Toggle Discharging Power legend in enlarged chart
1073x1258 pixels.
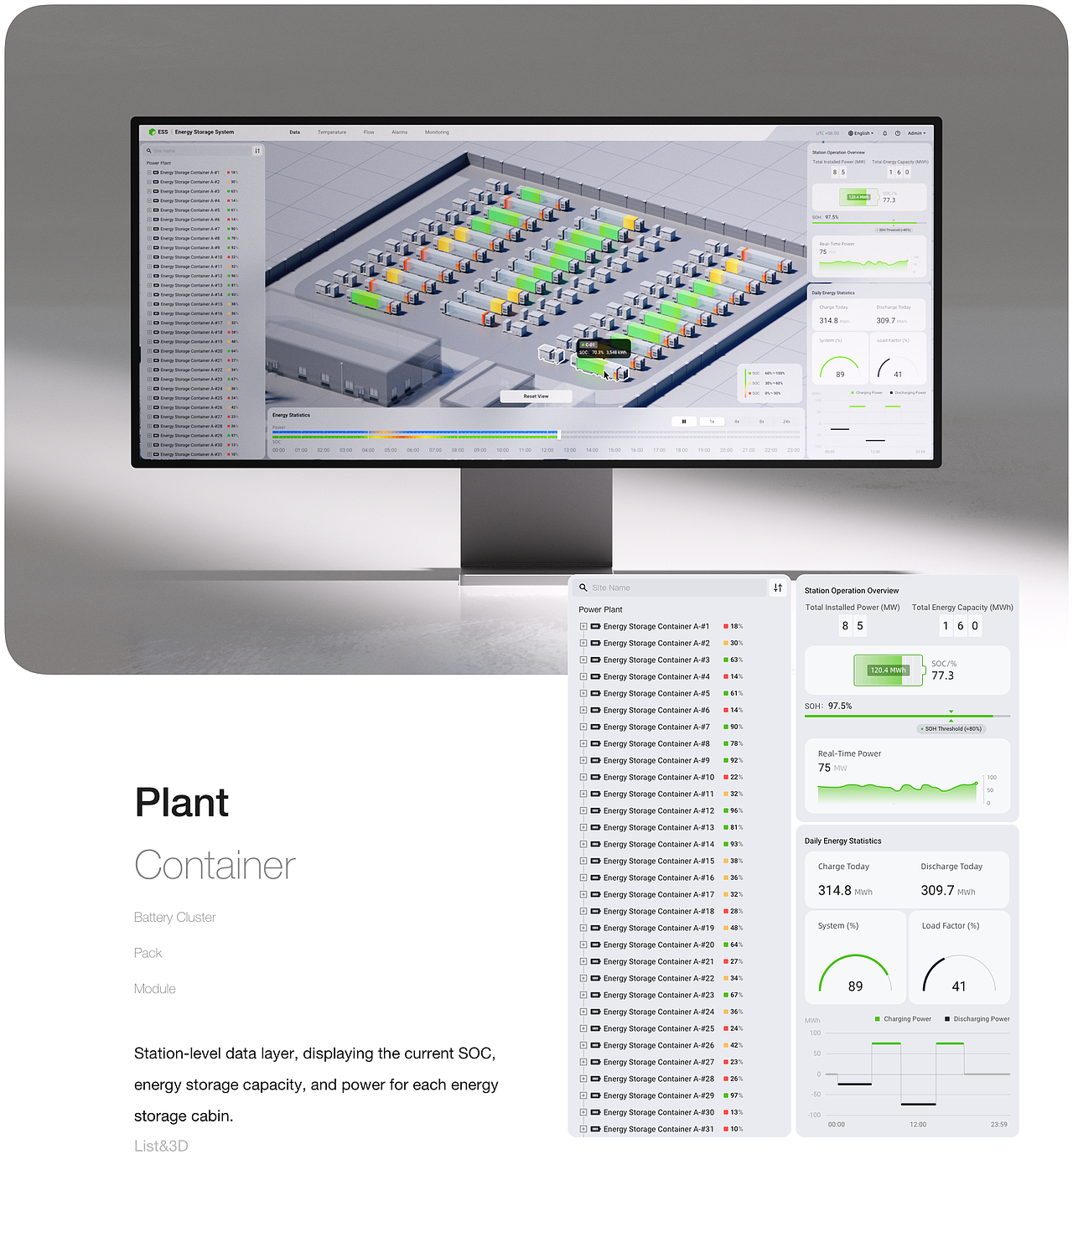coord(977,1019)
